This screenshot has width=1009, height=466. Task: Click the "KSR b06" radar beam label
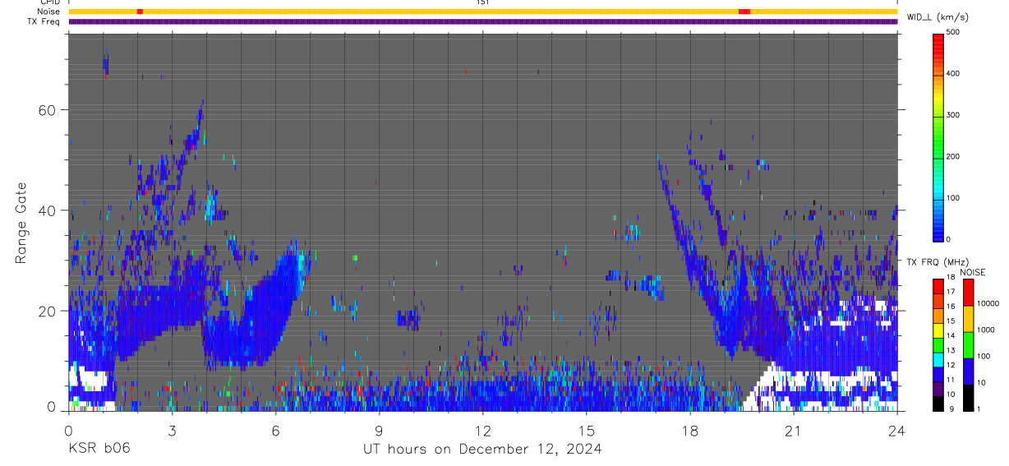[x=99, y=450]
